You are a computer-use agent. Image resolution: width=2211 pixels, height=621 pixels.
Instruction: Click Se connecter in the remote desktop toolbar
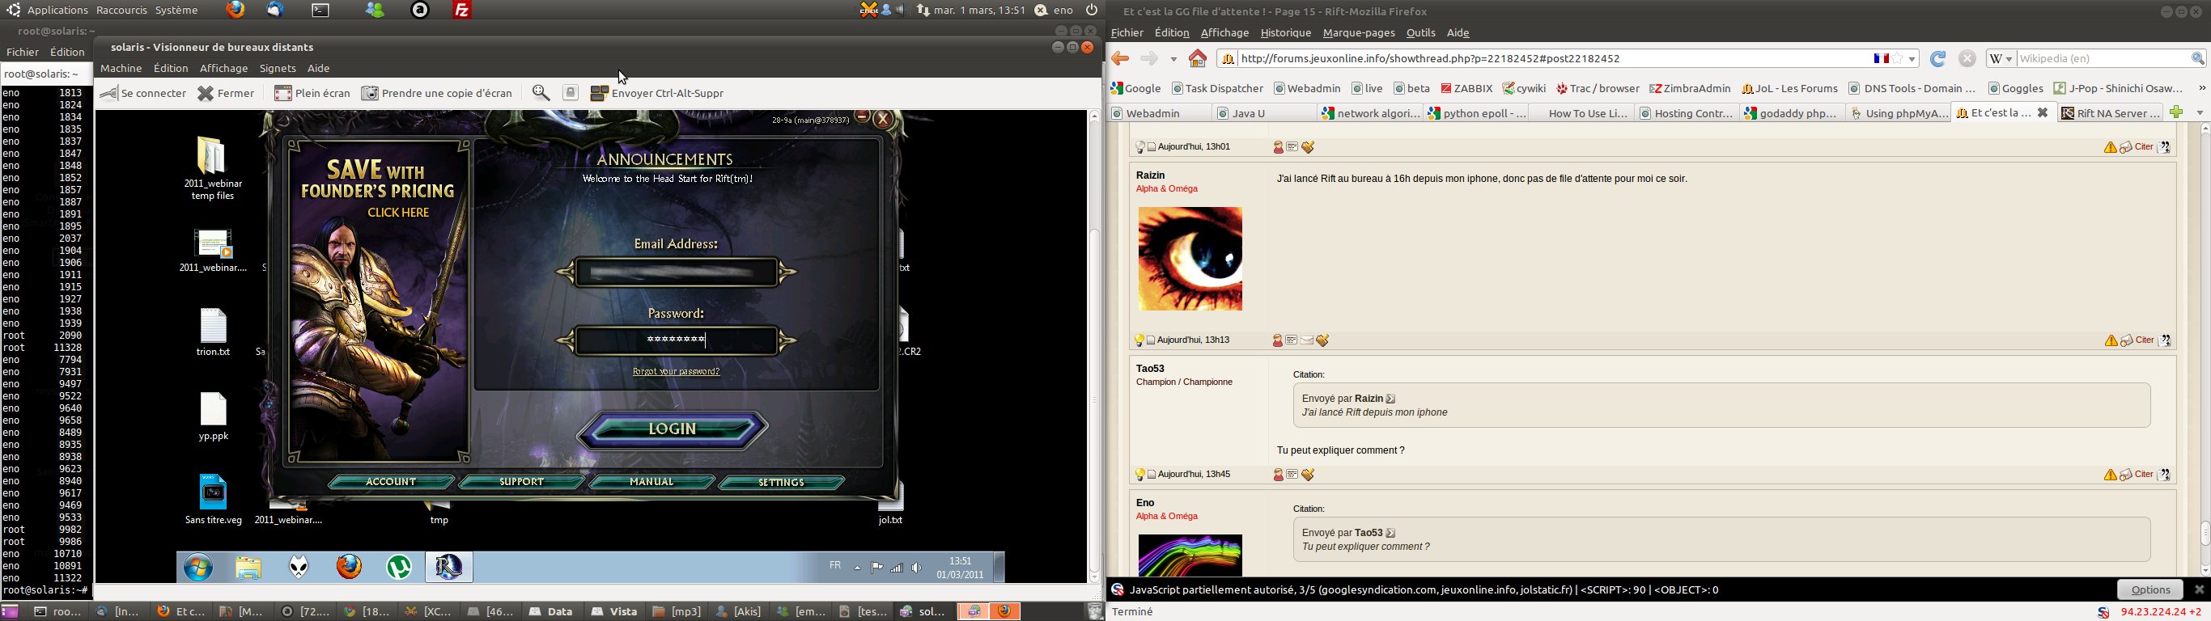[x=143, y=93]
